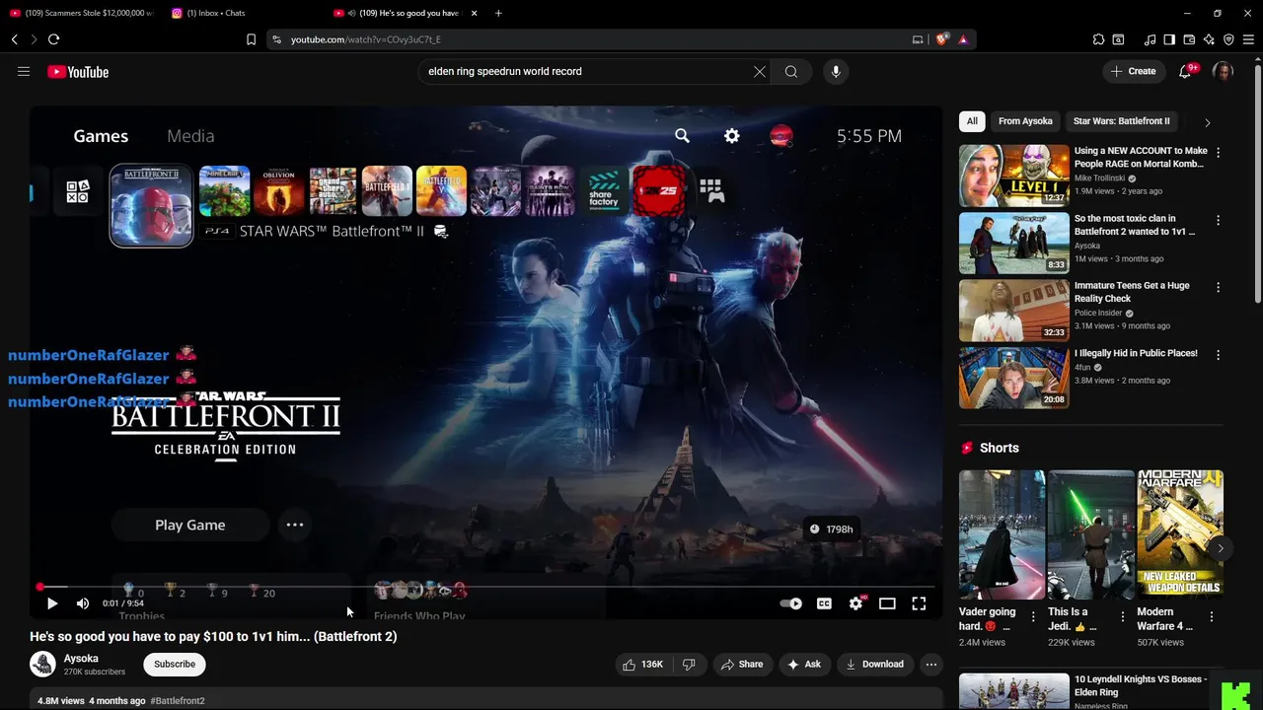1263x710 pixels.
Task: Reload the page
Action: click(53, 39)
